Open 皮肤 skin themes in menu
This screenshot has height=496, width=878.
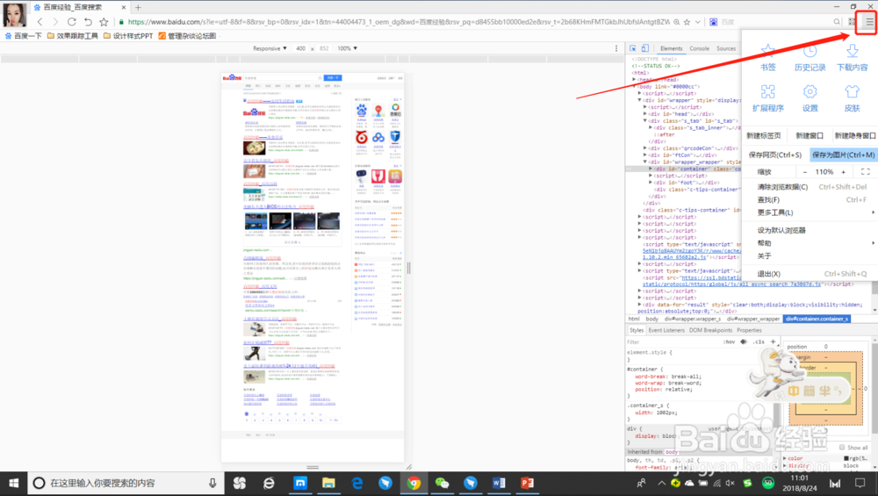click(852, 98)
